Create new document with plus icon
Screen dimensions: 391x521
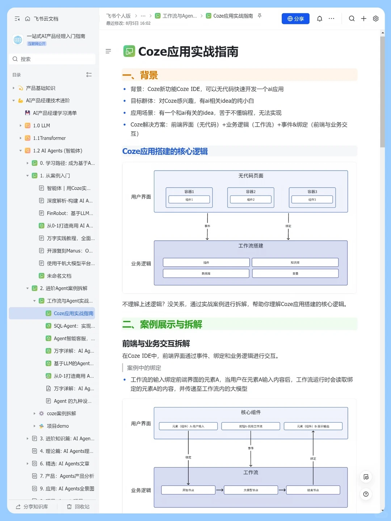363,19
